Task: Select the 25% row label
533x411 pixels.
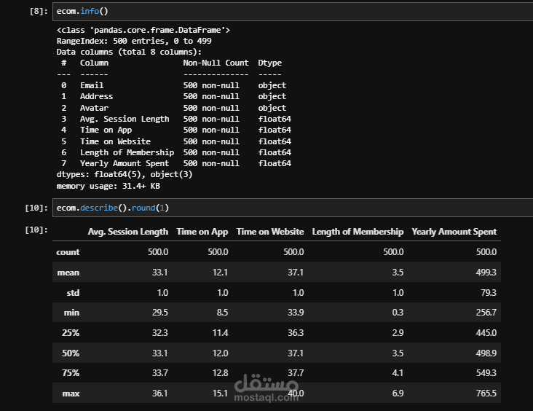Action: [x=71, y=333]
